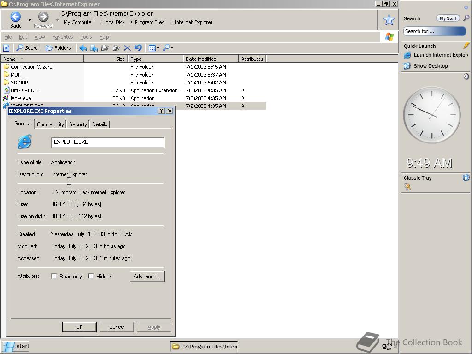
Task: Open the Views dropdown button
Action: pos(154,48)
